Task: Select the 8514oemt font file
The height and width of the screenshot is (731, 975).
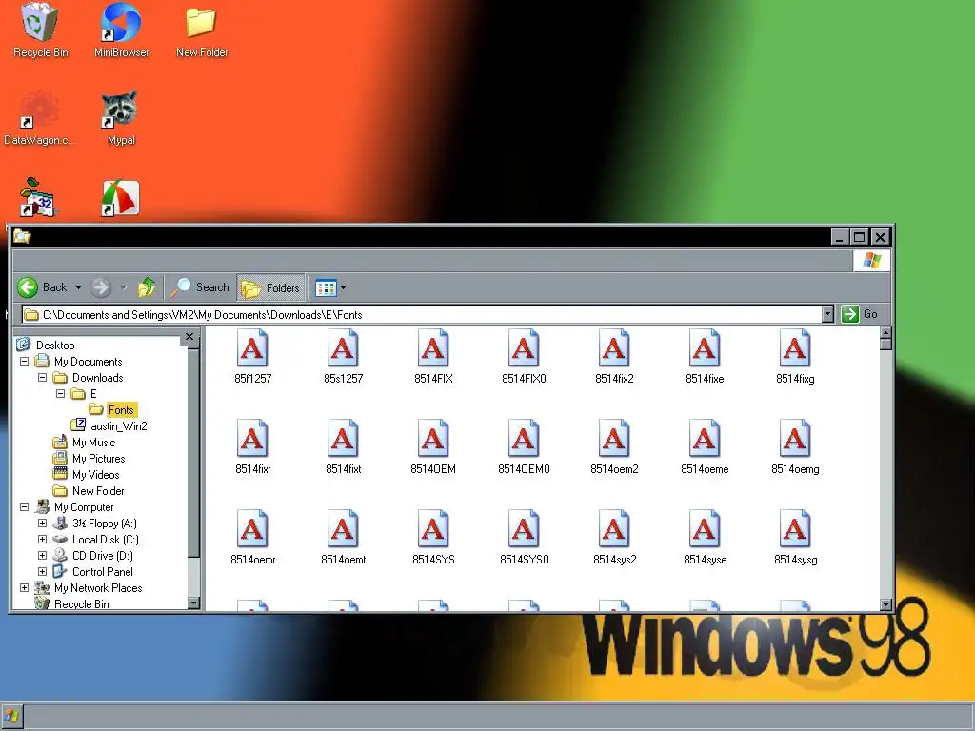Action: click(343, 537)
